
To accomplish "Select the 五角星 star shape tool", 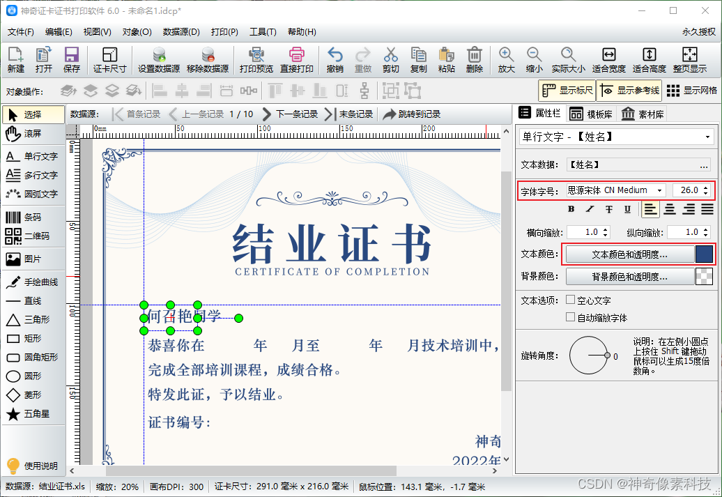I will [x=33, y=413].
